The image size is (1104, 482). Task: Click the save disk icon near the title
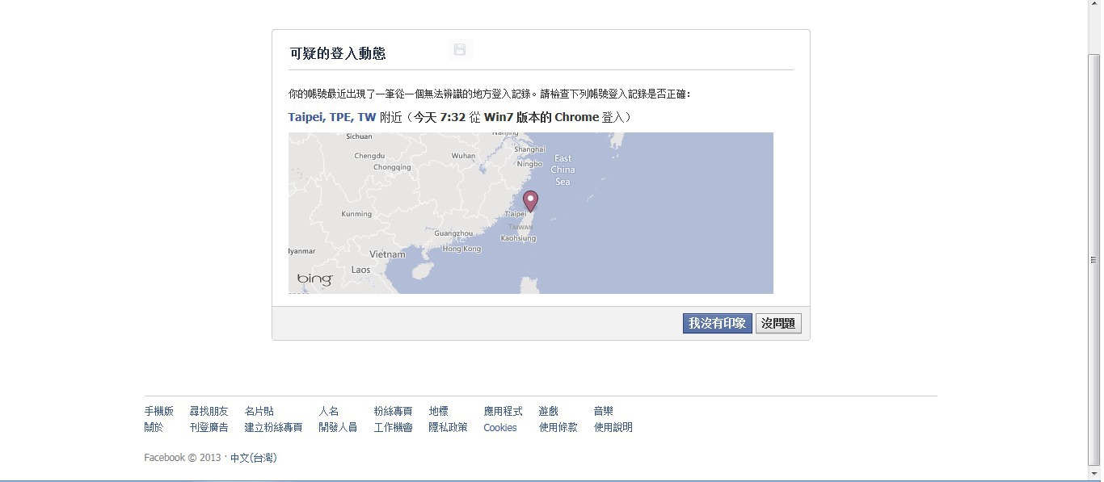pos(460,50)
